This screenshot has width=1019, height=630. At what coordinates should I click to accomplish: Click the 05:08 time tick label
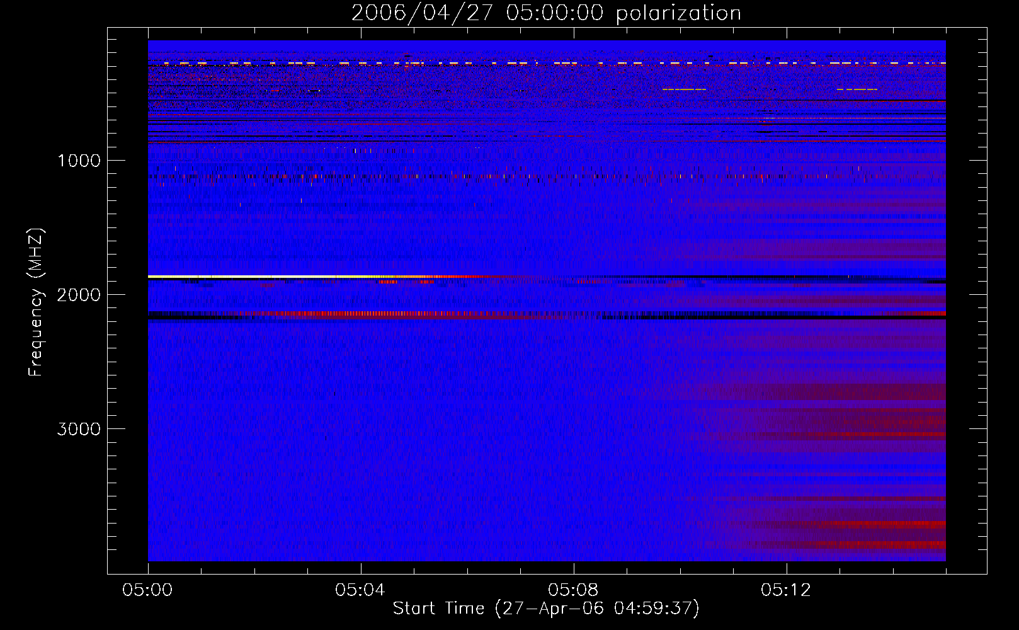pyautogui.click(x=573, y=590)
